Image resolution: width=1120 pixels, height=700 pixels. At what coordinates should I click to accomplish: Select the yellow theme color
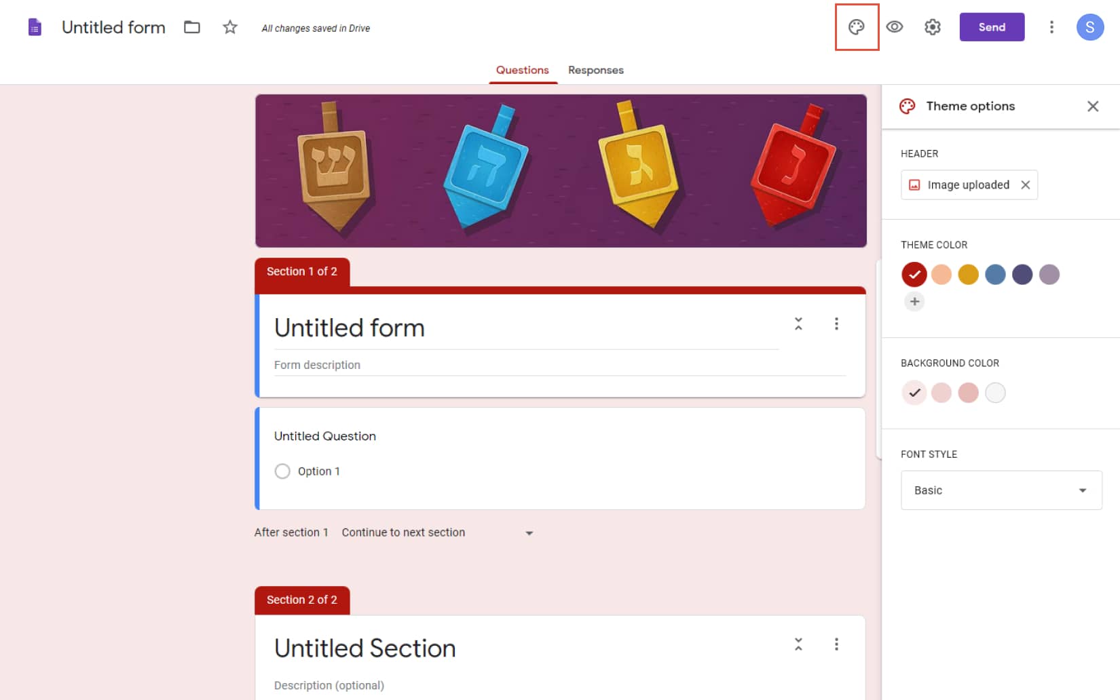(969, 274)
